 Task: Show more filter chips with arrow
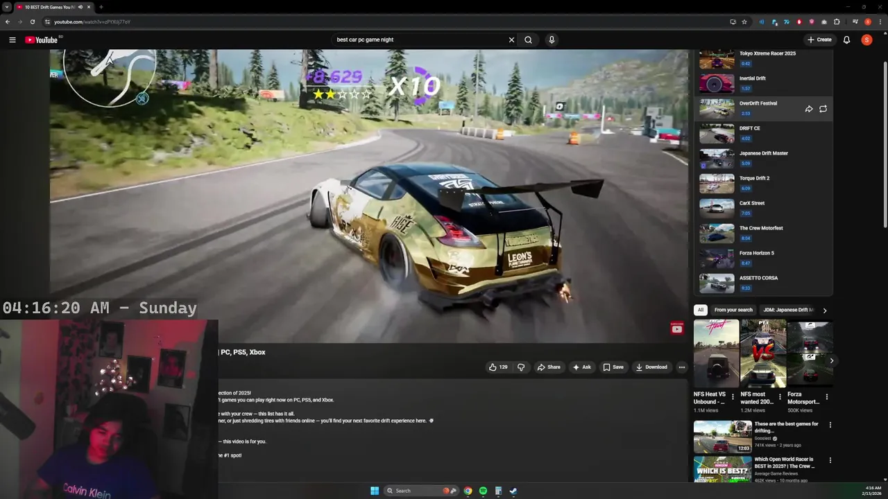pyautogui.click(x=824, y=310)
